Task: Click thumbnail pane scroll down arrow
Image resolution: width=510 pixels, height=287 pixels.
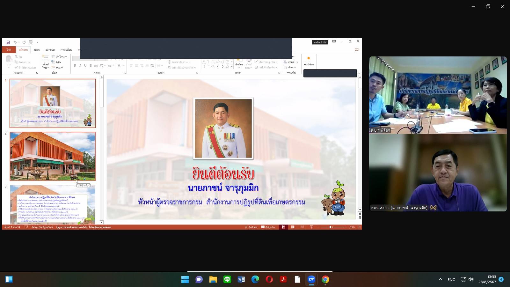Action: click(102, 222)
